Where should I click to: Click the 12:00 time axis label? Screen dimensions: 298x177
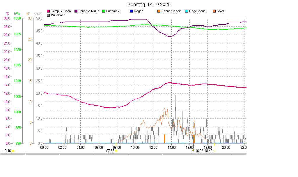[x=153, y=147]
